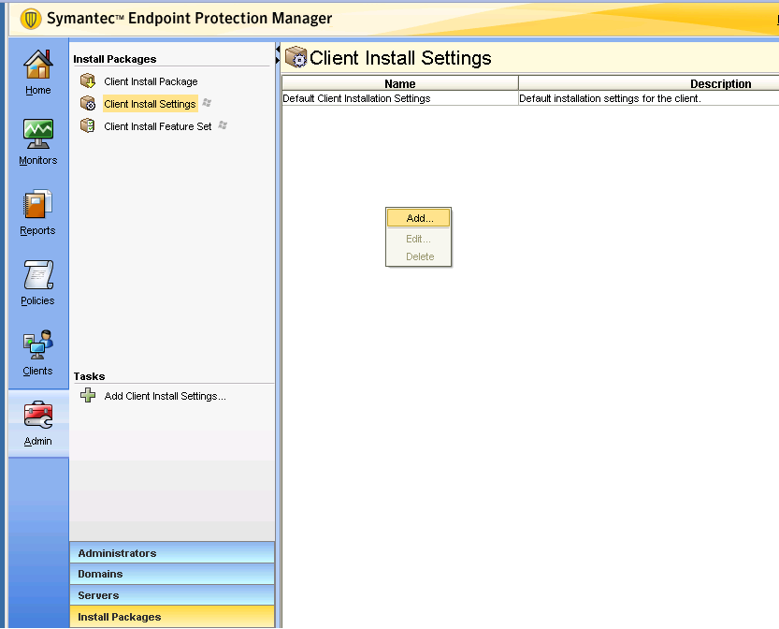Switch to the Domains pane
The height and width of the screenshot is (629, 779).
pyautogui.click(x=172, y=574)
